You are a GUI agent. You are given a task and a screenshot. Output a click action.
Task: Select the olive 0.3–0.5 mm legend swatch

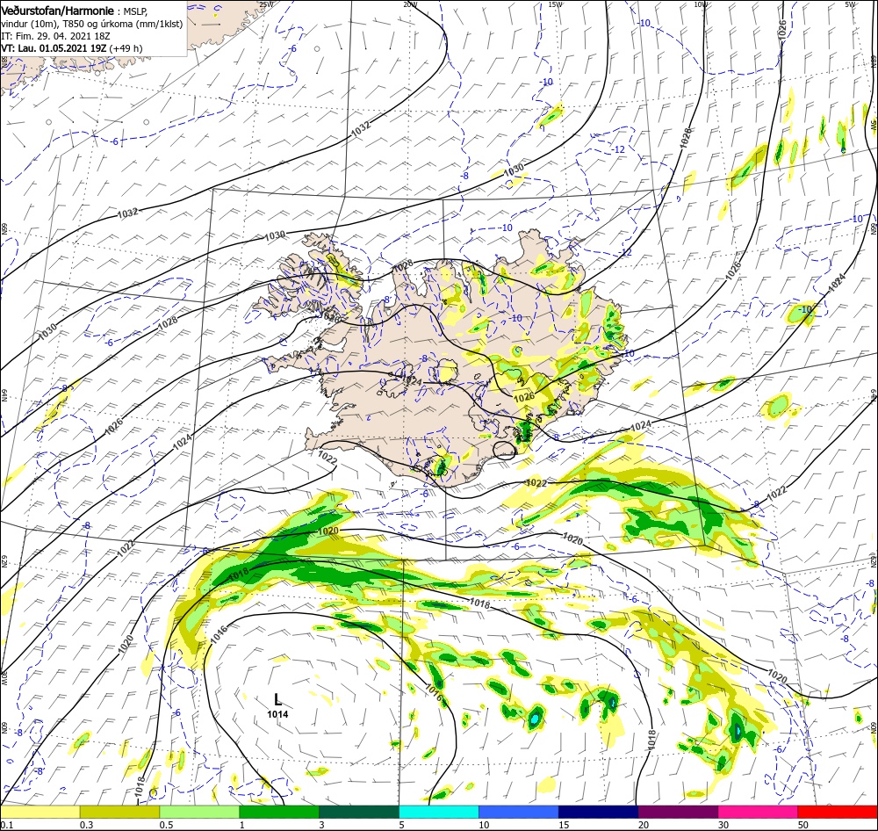119,812
